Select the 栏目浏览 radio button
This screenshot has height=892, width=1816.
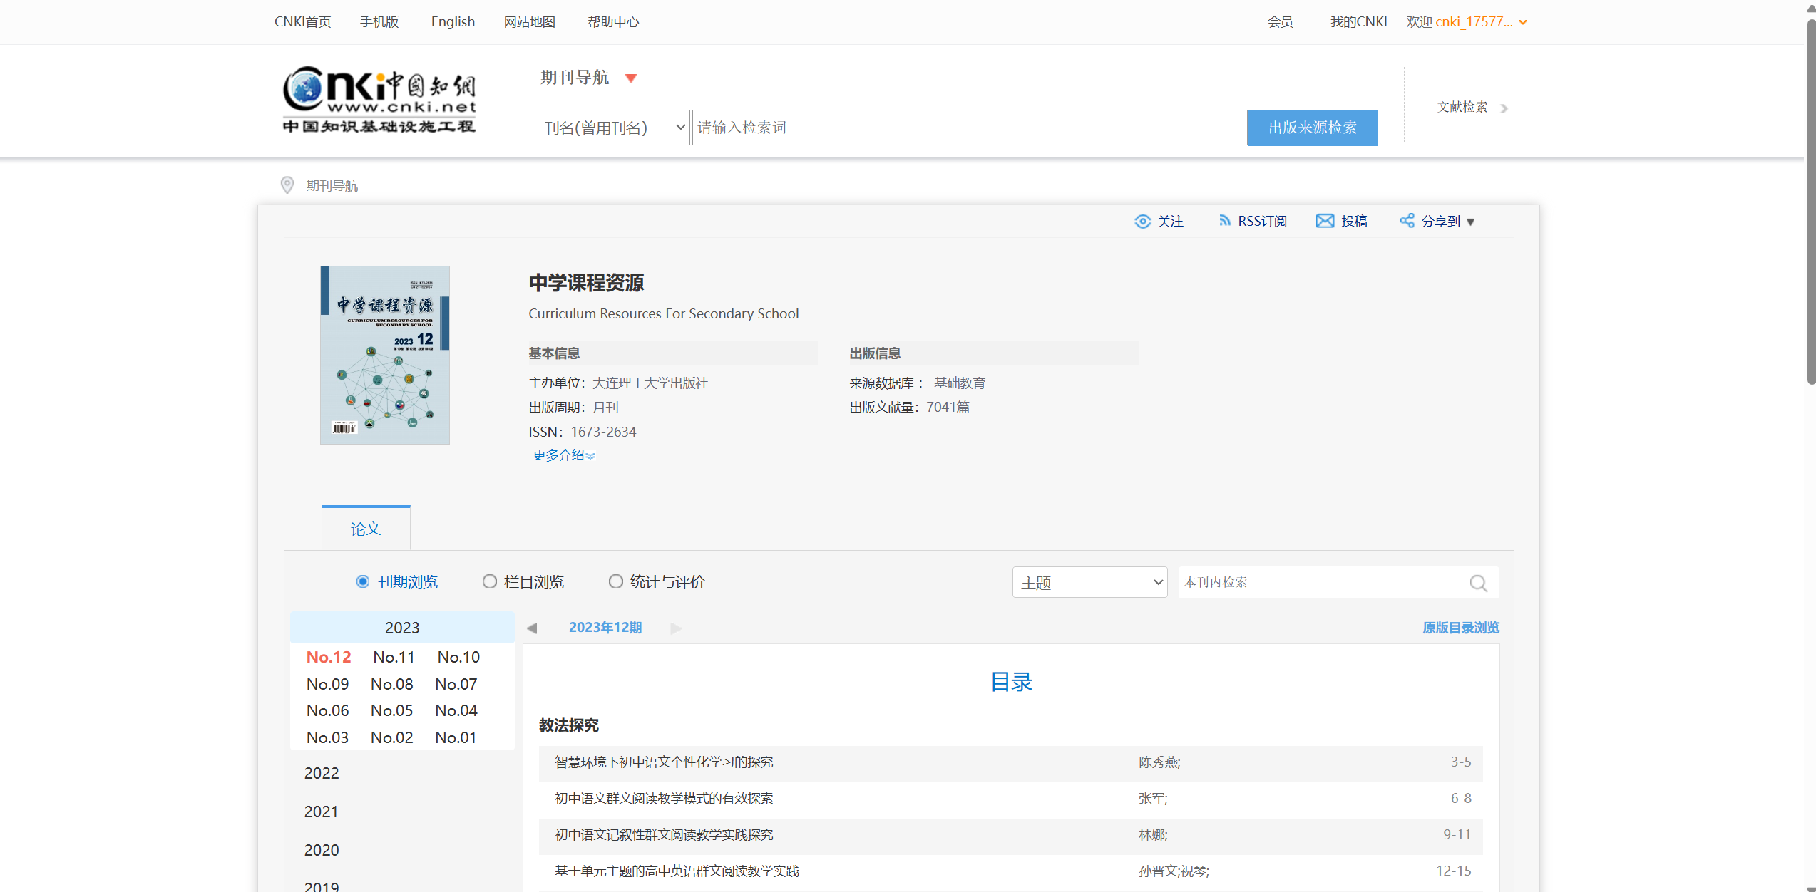[490, 582]
